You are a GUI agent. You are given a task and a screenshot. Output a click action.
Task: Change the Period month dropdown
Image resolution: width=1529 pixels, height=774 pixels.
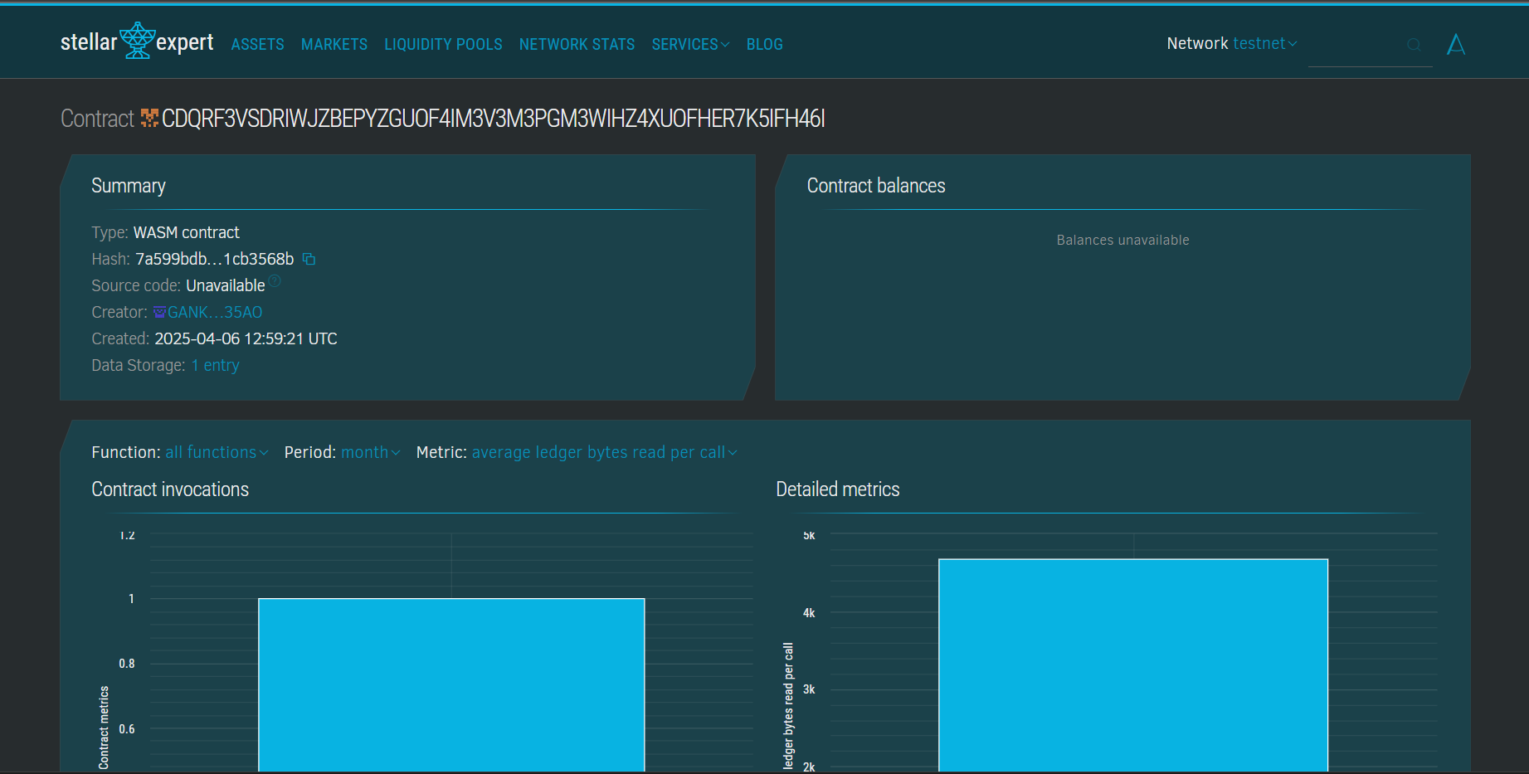click(370, 453)
